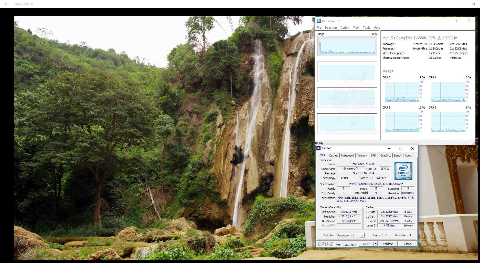Click the Level 2 cache value '2 x 256 KBytes'
Screen dimensions: 480x263
[x=389, y=221]
